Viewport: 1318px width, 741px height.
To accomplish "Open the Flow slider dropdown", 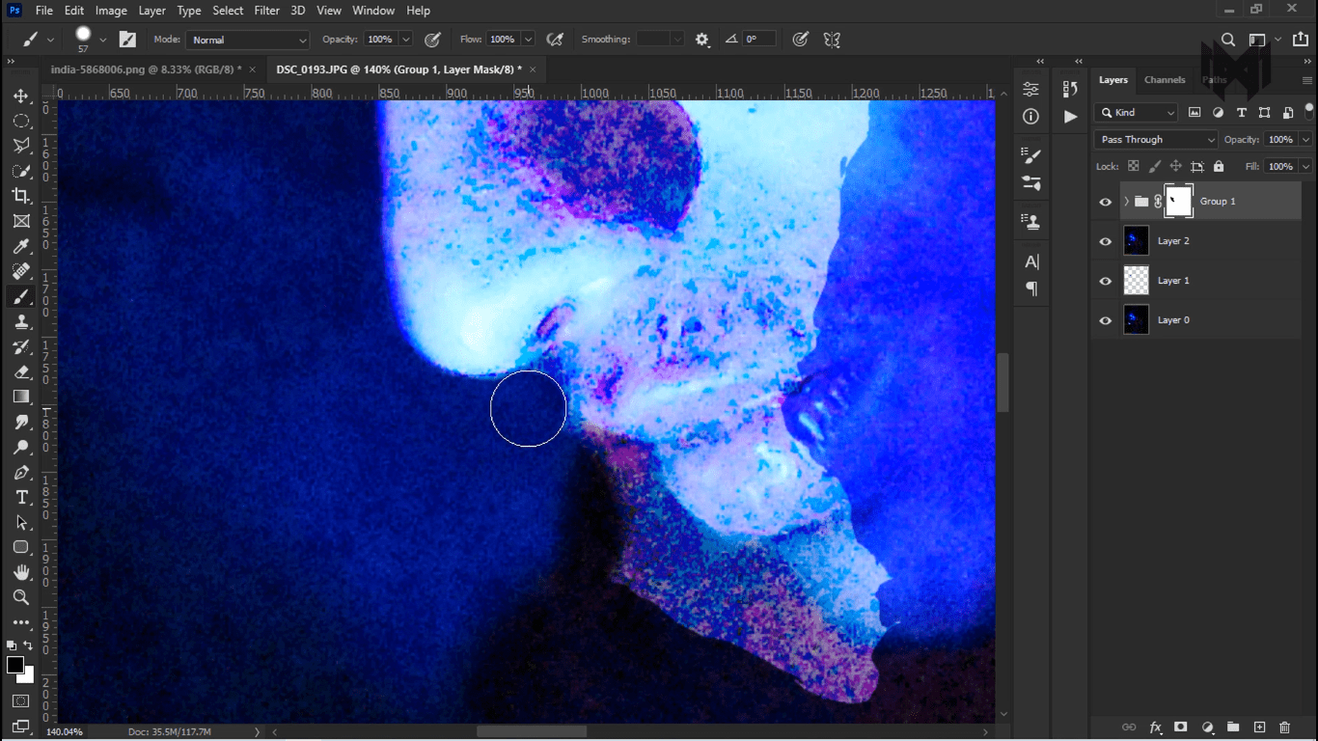I will coord(528,40).
